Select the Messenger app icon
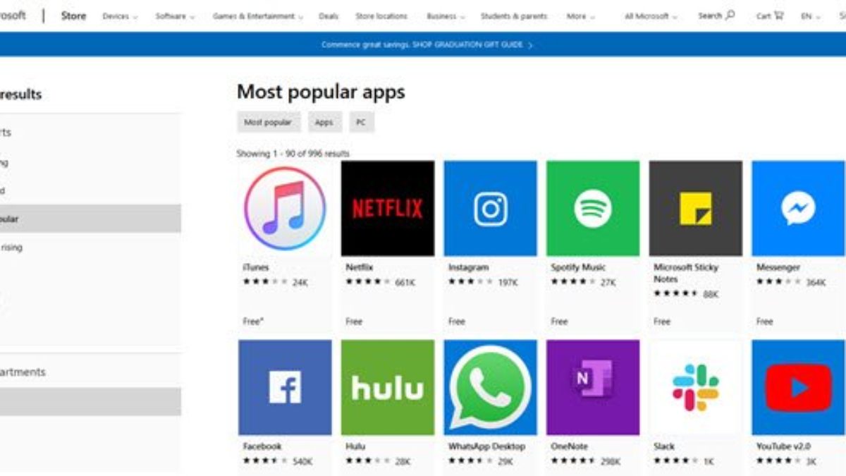 point(799,208)
